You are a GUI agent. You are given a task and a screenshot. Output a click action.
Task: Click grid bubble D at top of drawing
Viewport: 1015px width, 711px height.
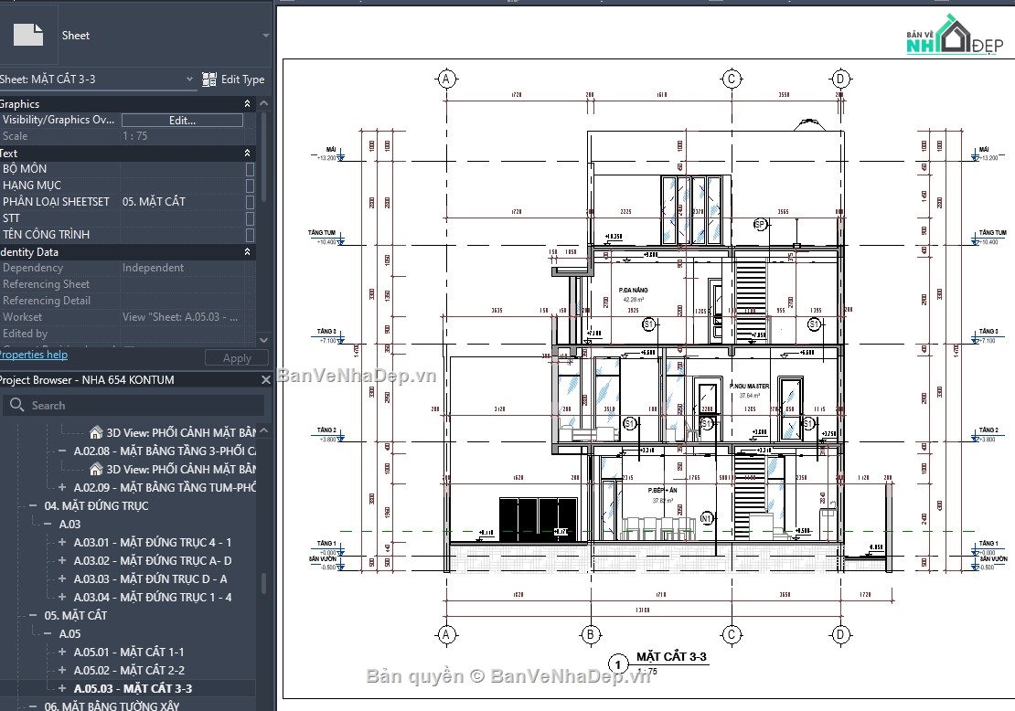[x=840, y=80]
